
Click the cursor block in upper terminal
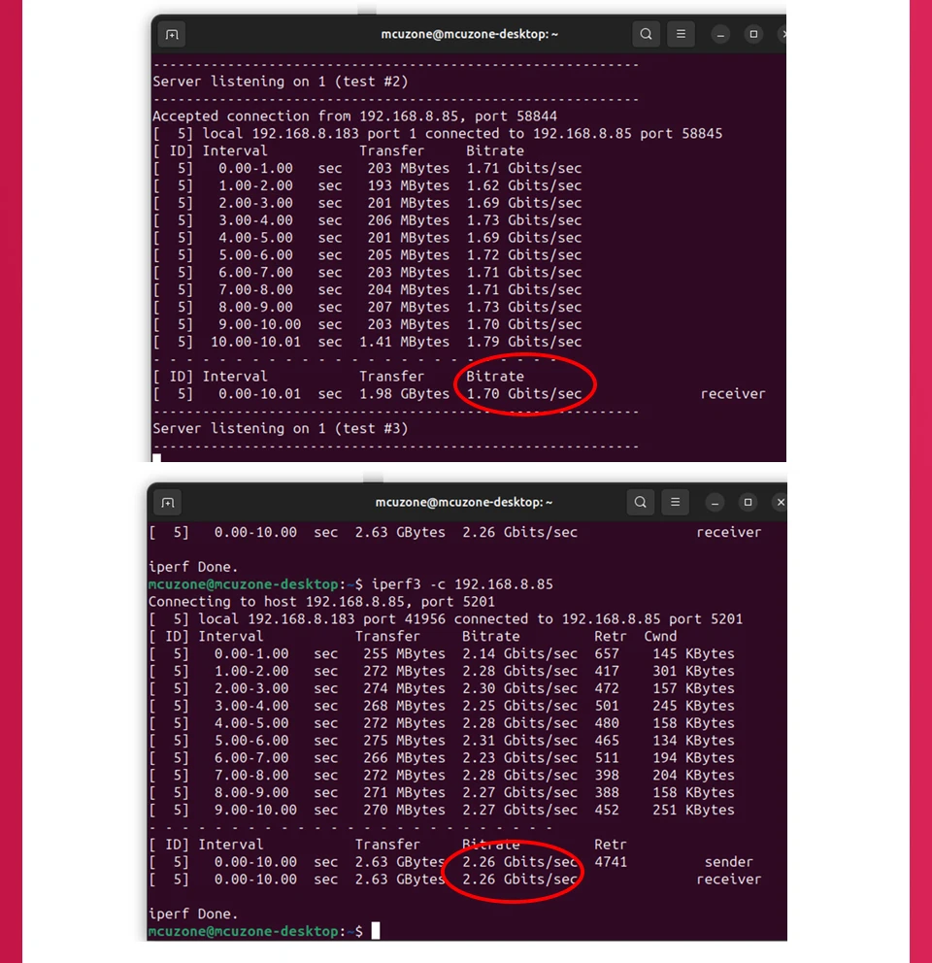click(x=156, y=458)
